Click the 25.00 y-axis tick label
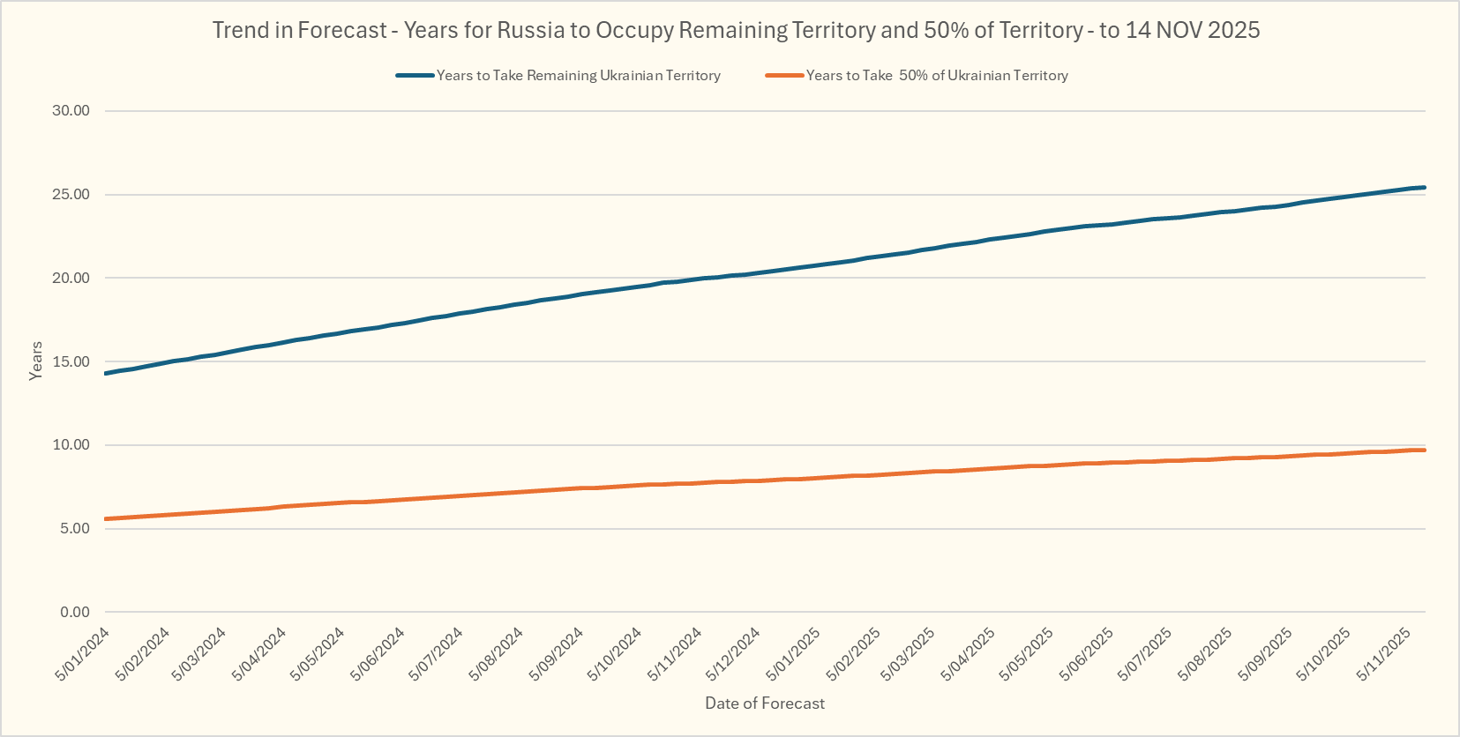Screen dimensions: 1460x737 71,195
